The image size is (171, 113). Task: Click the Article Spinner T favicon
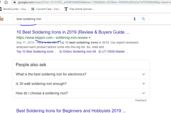coord(66,9)
